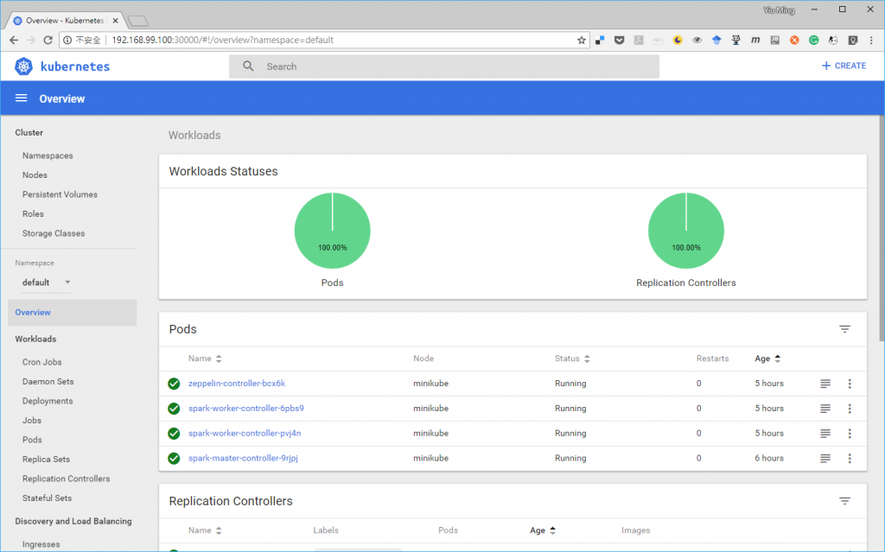Go back to previous page
The image size is (885, 552).
tap(14, 40)
